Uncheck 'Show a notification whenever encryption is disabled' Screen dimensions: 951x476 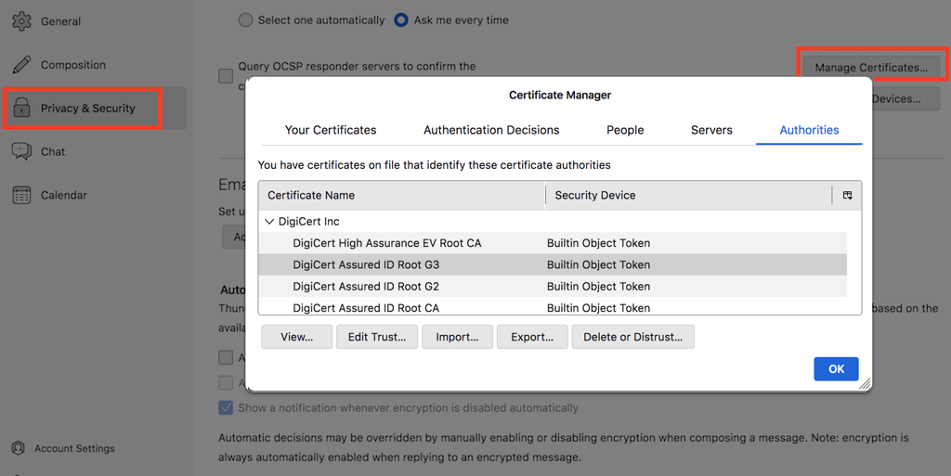[226, 407]
